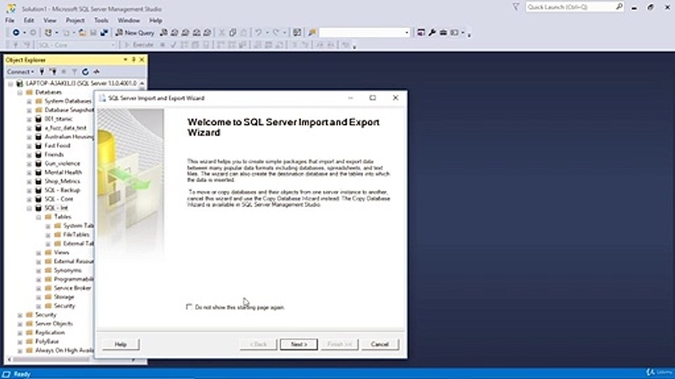Expand the Server Objects folder
The height and width of the screenshot is (379, 675).
click(x=20, y=324)
